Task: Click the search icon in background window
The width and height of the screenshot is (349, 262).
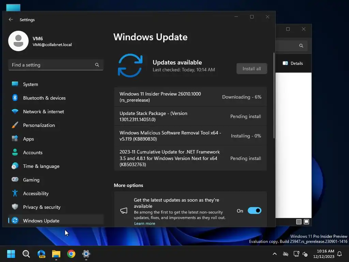Action: point(301,46)
